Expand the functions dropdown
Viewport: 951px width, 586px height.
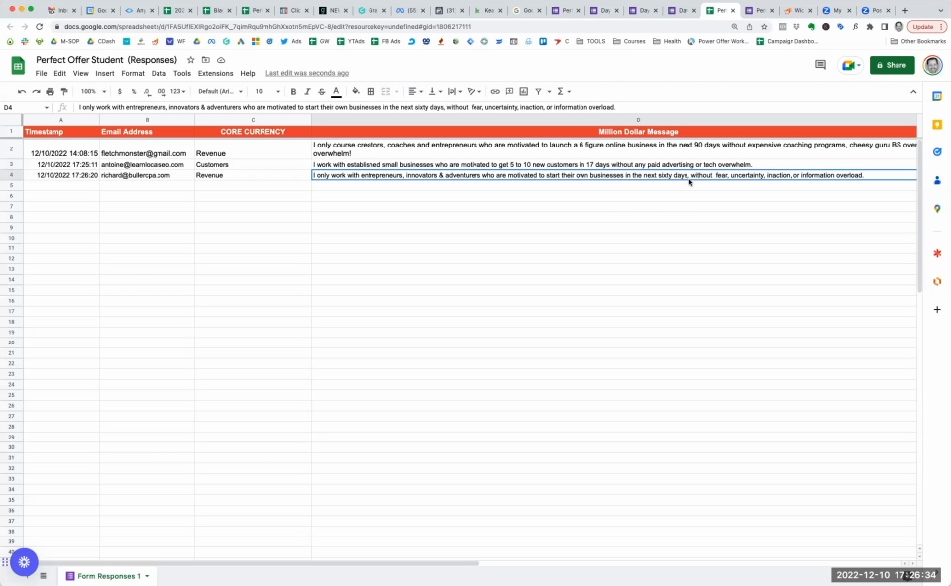click(564, 91)
